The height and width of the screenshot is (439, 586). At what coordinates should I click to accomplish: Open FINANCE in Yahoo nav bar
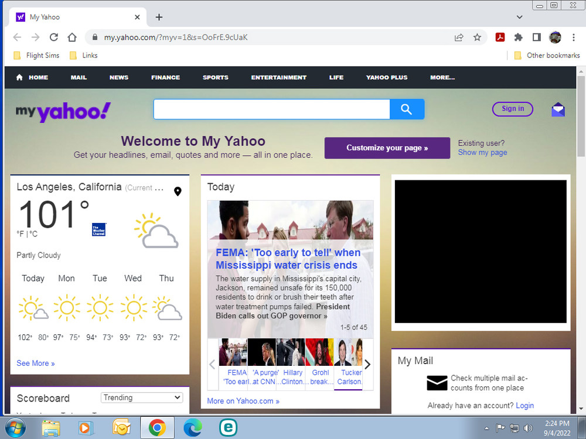(166, 77)
